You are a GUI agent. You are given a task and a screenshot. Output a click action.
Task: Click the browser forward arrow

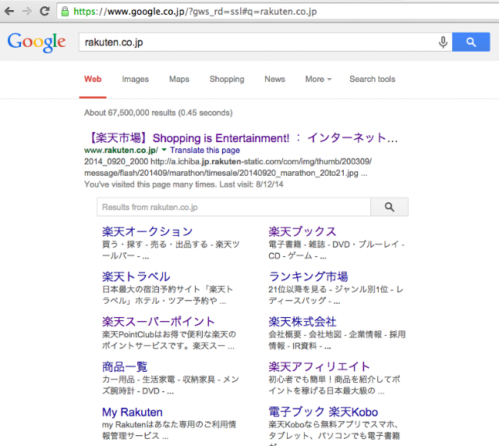pos(27,12)
